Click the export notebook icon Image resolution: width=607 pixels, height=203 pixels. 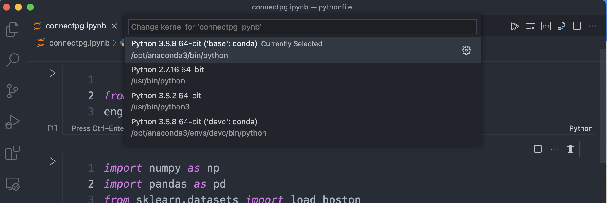561,26
